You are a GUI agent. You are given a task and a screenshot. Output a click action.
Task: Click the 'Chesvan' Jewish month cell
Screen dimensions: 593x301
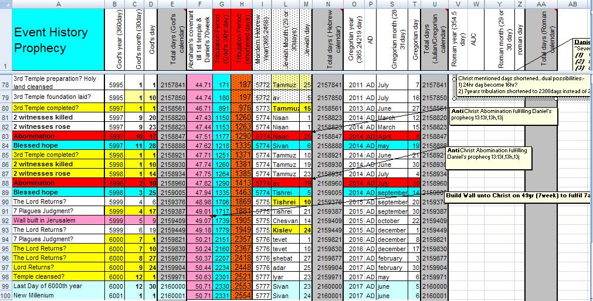pyautogui.click(x=285, y=221)
